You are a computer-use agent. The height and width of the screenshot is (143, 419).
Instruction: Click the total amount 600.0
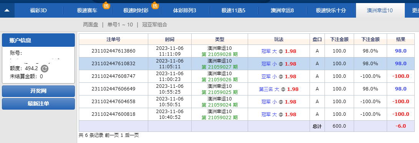point(340,126)
